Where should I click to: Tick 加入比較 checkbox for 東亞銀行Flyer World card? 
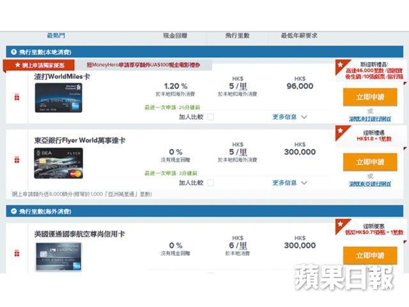click(210, 183)
